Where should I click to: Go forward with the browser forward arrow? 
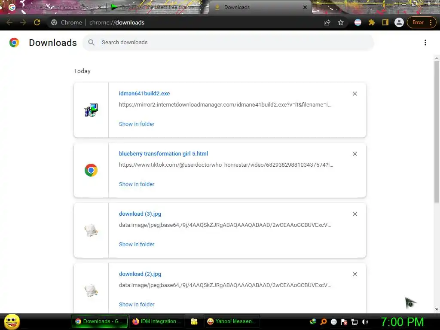[x=23, y=22]
